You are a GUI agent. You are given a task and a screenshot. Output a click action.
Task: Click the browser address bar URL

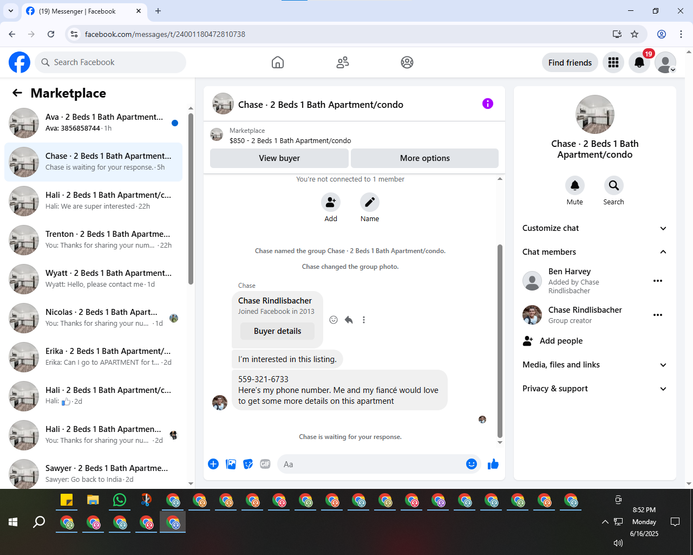click(x=165, y=34)
